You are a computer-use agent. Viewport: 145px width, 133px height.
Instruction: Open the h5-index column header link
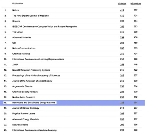(x=122, y=3)
